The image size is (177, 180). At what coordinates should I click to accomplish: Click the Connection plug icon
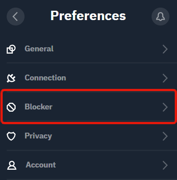(x=11, y=78)
